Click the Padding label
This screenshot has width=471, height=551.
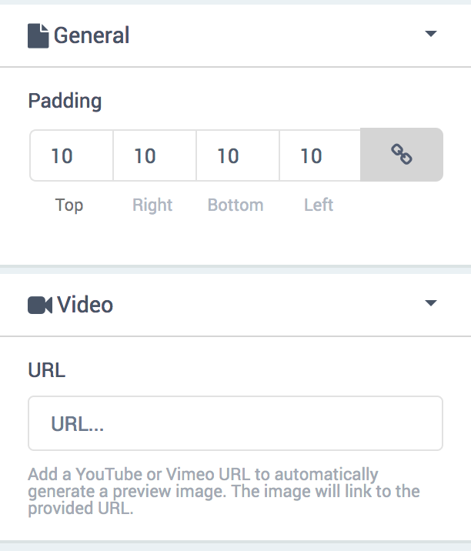click(x=65, y=102)
